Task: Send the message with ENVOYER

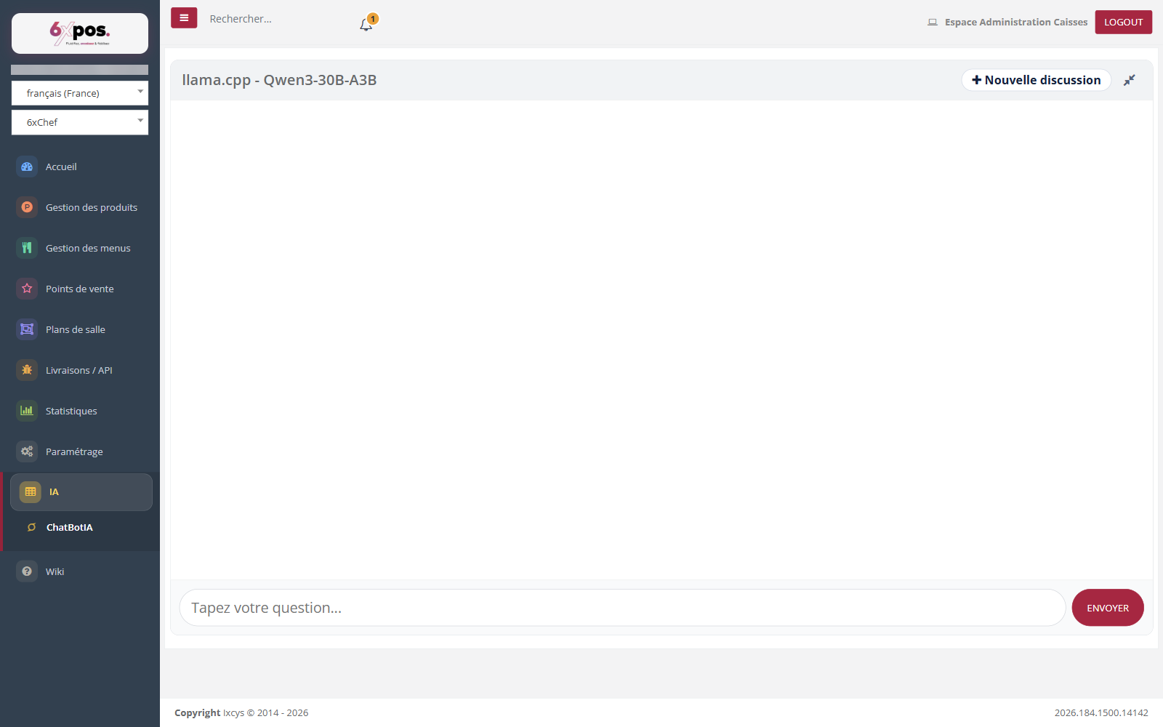Action: (1108, 608)
